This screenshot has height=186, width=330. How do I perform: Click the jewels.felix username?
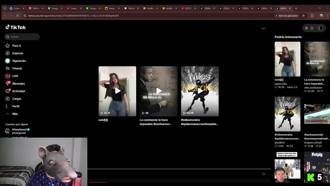(281, 84)
